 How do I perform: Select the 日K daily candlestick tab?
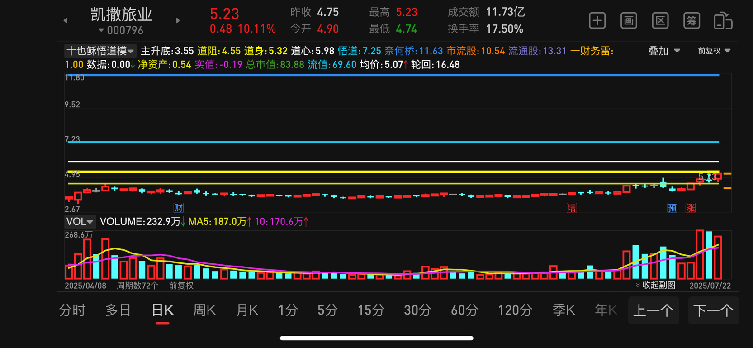[x=162, y=310]
